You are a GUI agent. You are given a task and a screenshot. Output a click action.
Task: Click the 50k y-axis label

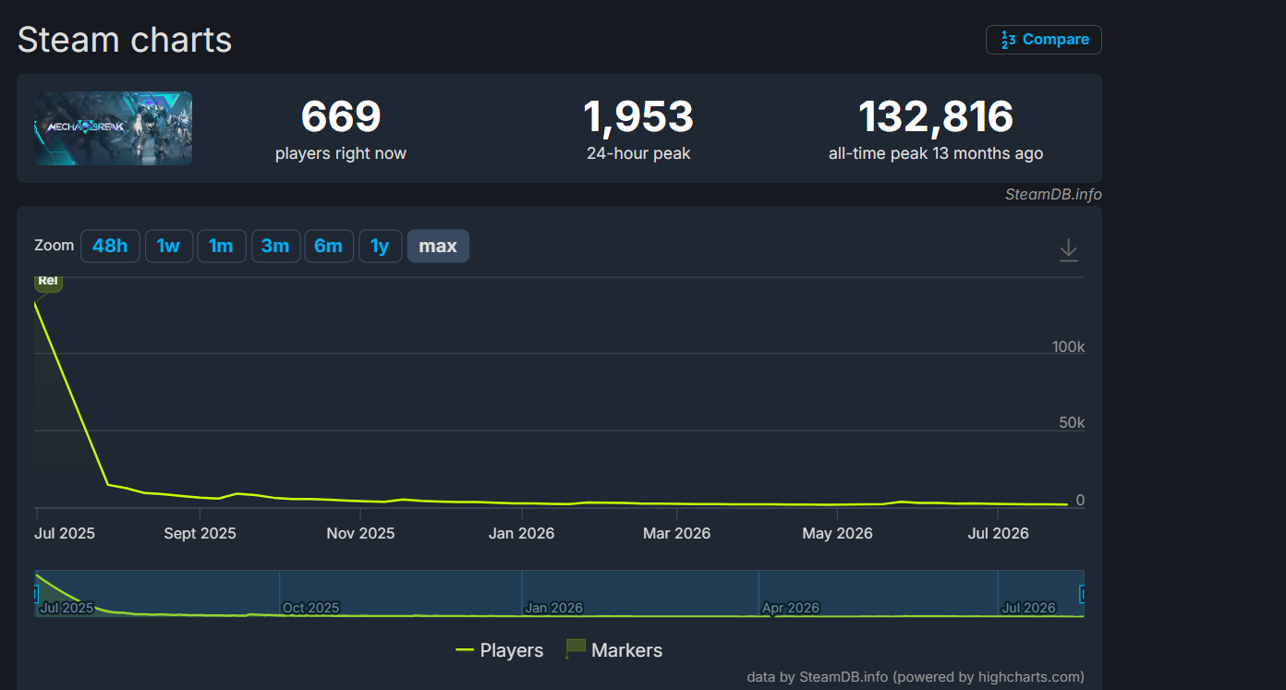pos(1072,423)
